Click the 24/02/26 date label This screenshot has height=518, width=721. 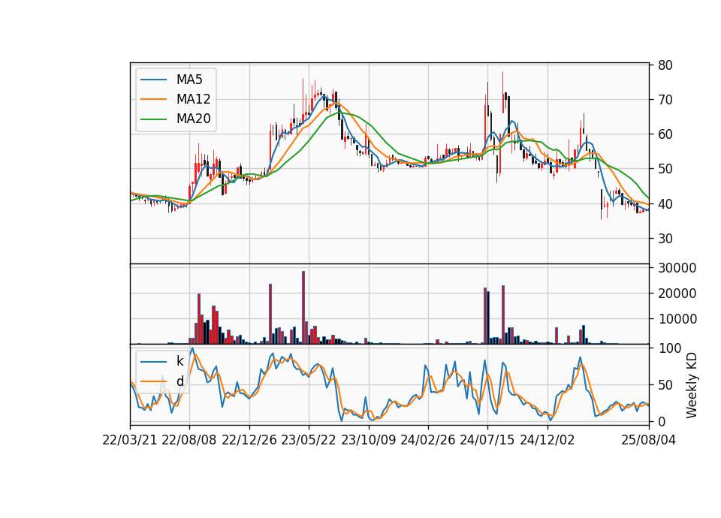click(x=428, y=440)
